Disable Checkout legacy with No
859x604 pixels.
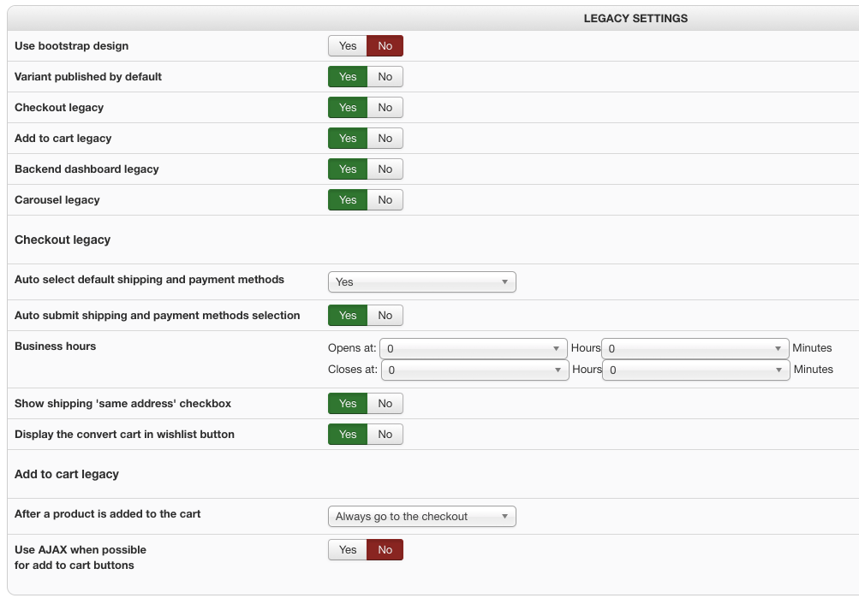385,107
